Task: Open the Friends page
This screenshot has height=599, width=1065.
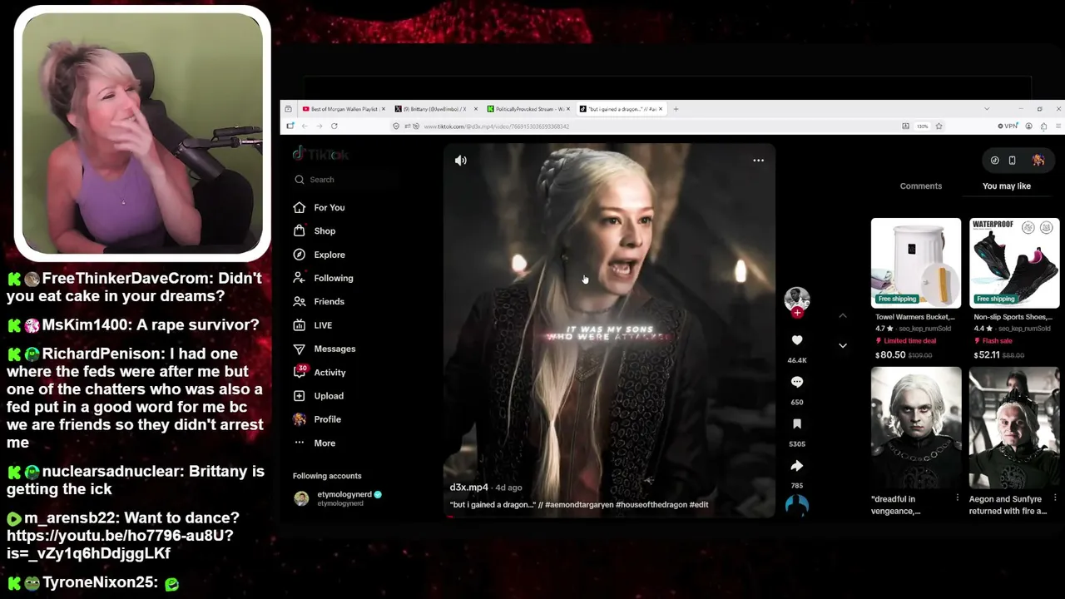Action: (x=319, y=301)
